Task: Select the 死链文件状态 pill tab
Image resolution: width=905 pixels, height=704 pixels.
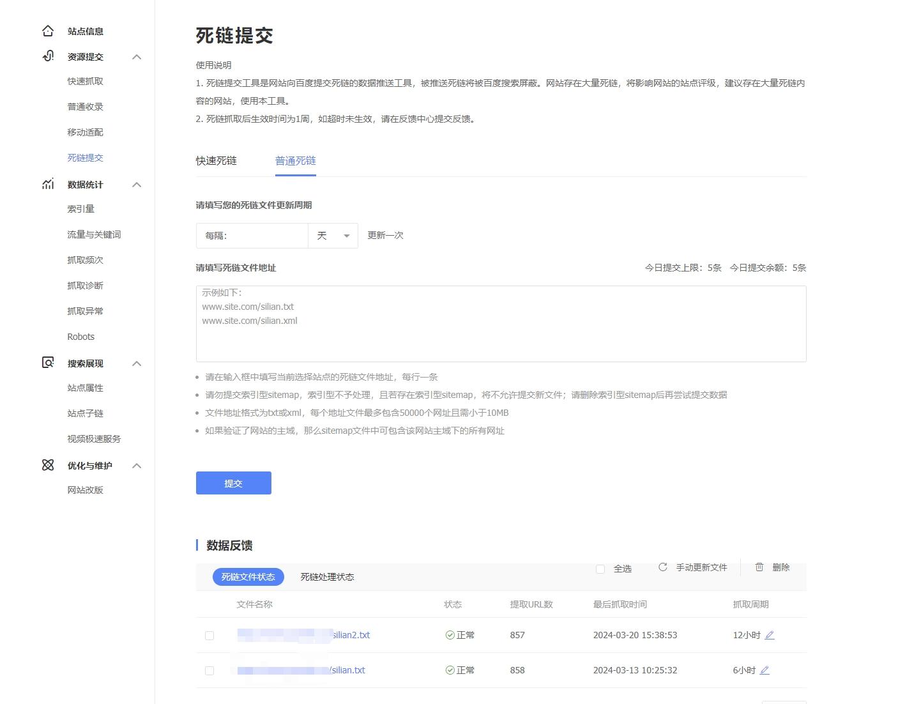Action: pyautogui.click(x=248, y=577)
